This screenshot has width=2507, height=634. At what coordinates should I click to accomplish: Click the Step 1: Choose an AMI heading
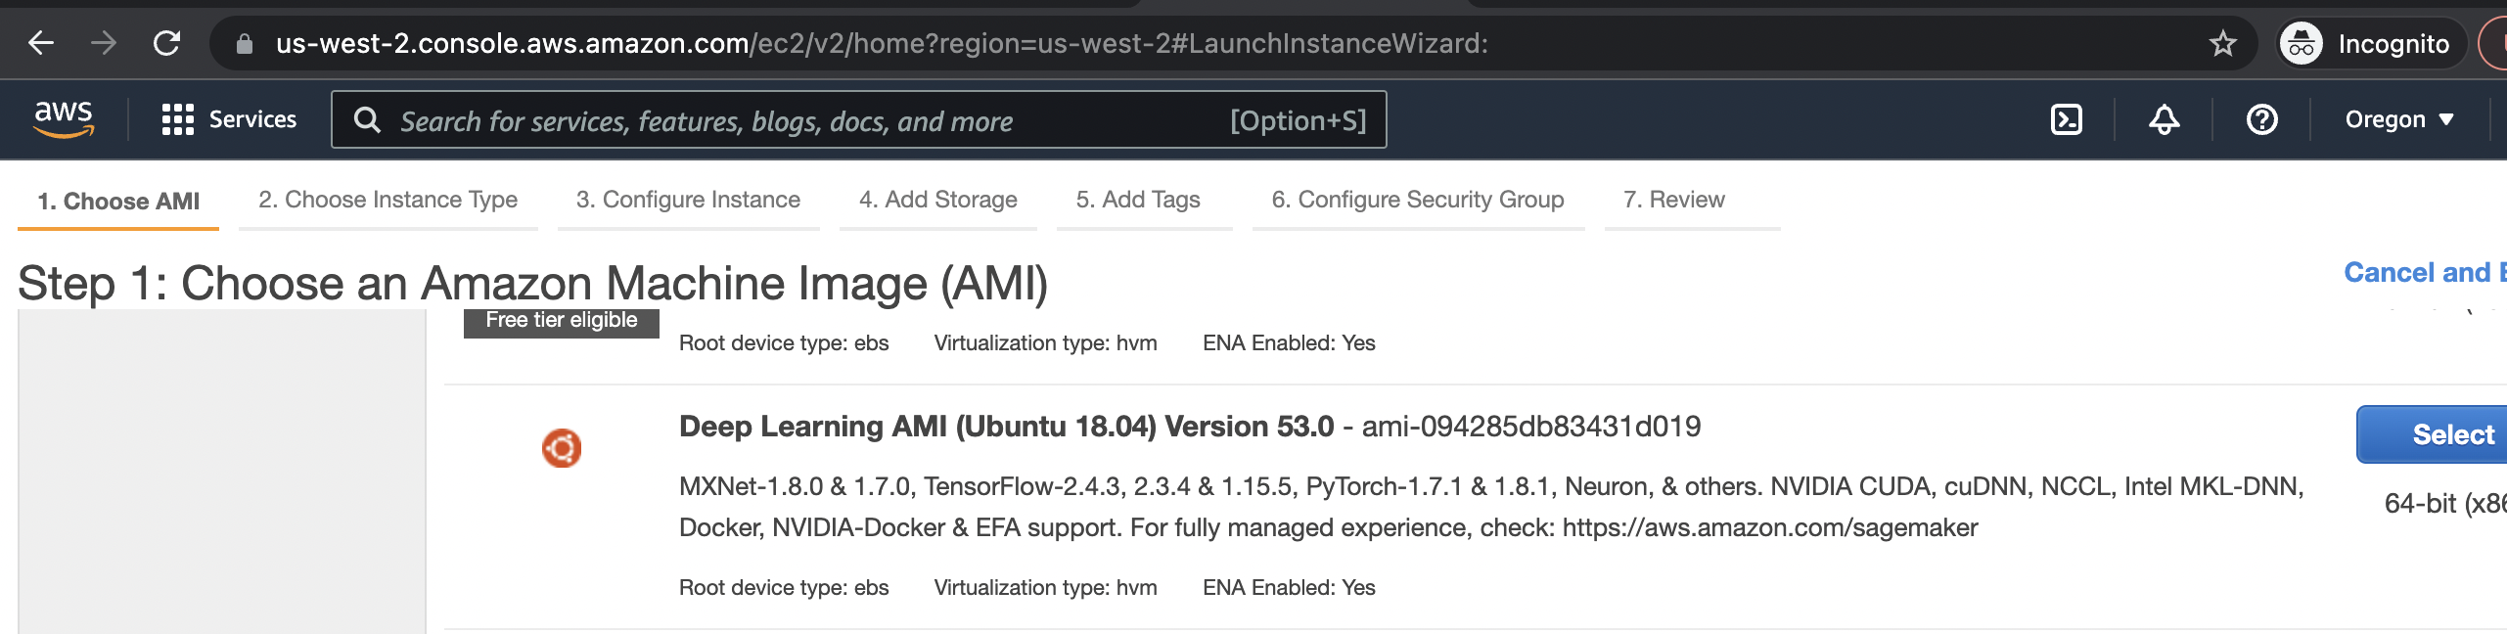[x=533, y=284]
